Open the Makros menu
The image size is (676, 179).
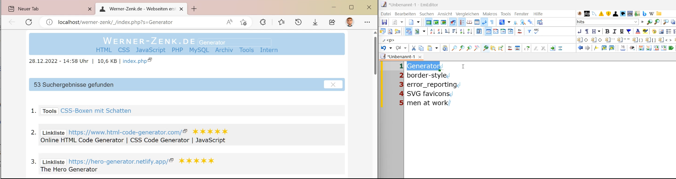point(490,14)
